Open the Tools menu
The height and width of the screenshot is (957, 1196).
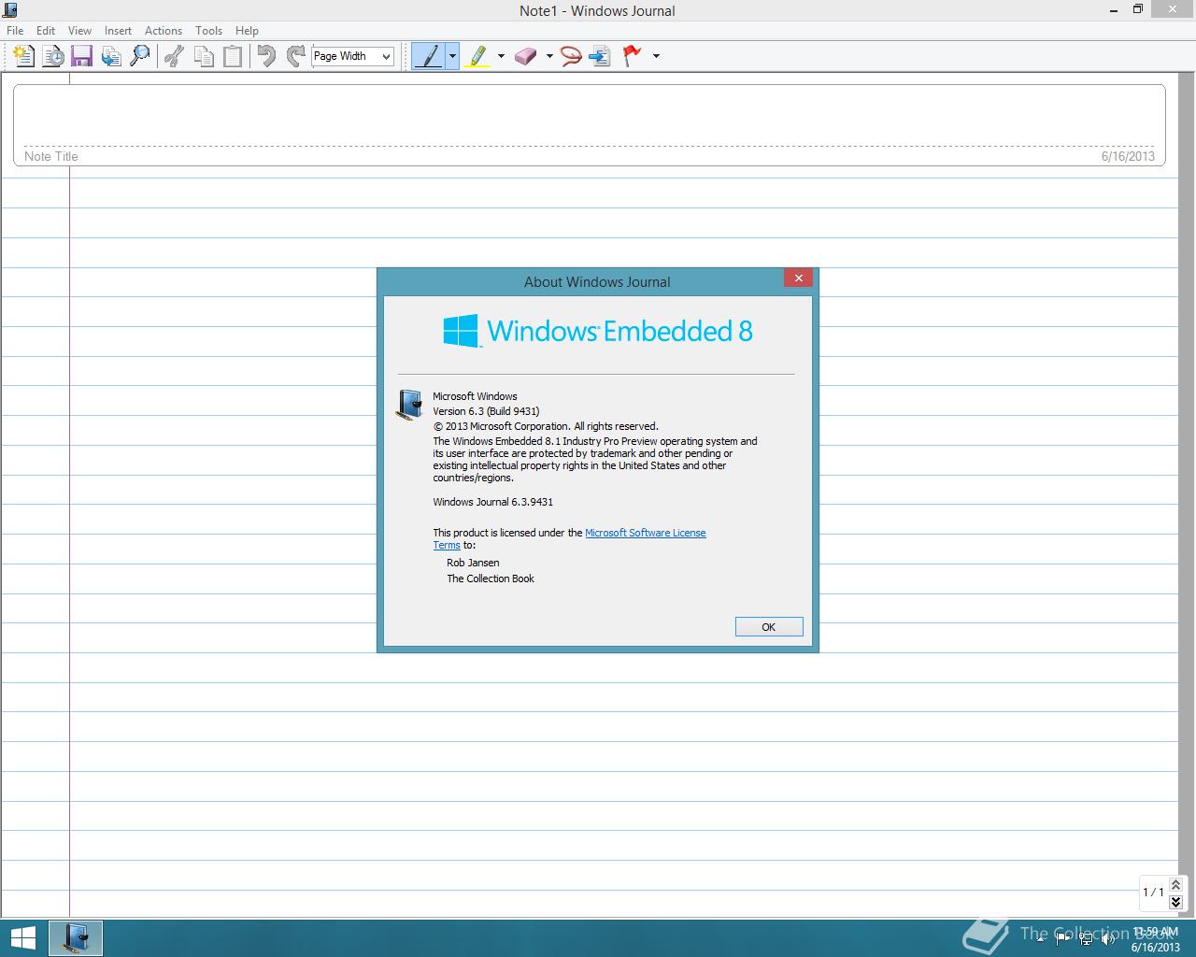[208, 31]
